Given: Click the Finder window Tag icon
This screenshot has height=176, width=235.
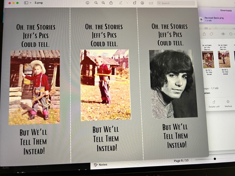Looking at the screenshot, I should pos(211,34).
